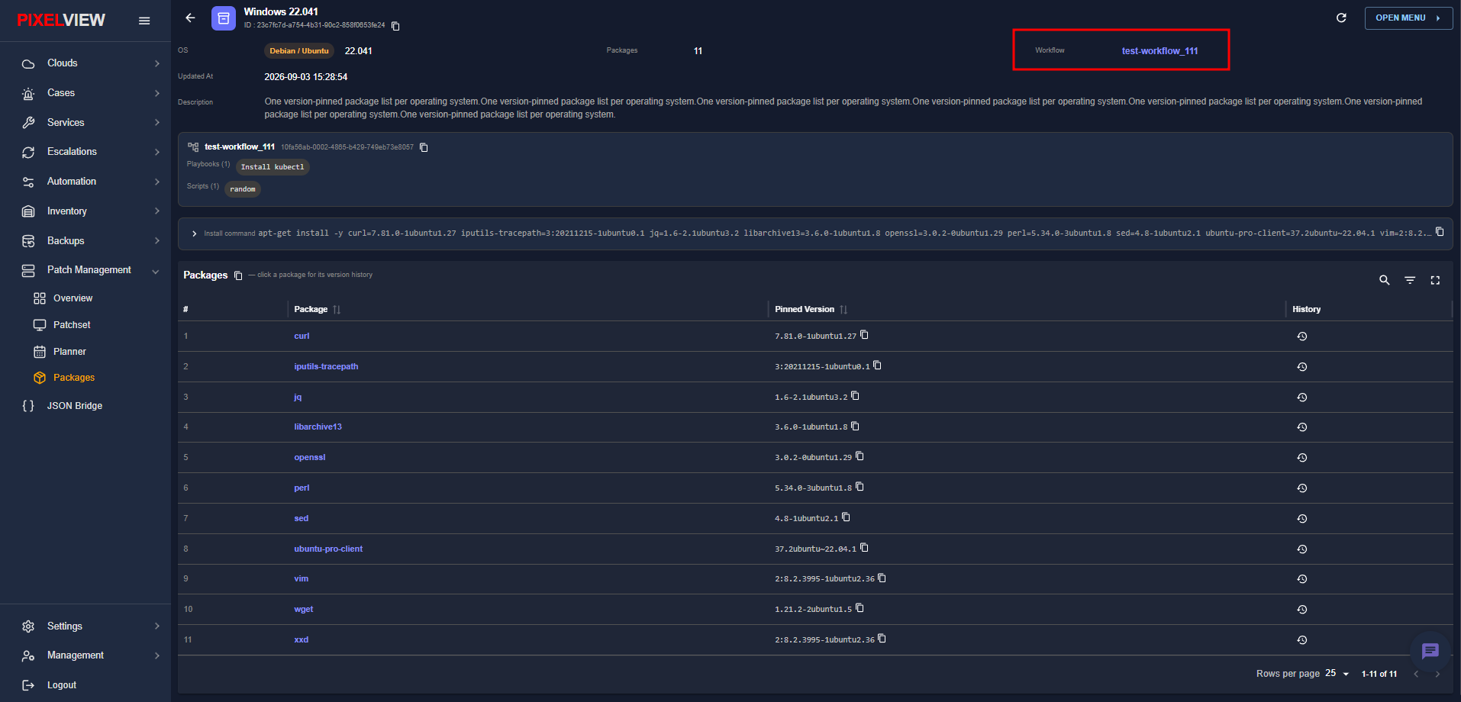Click the OPEN MENU button
1461x702 pixels.
(x=1408, y=18)
